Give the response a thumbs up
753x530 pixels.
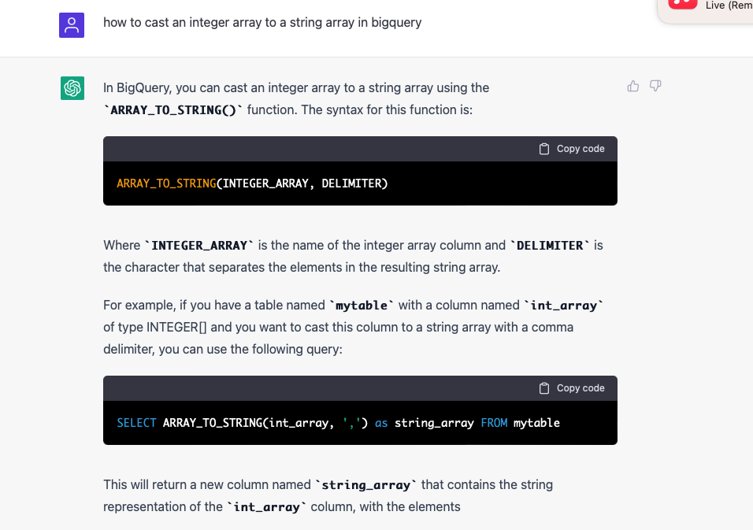coord(633,86)
